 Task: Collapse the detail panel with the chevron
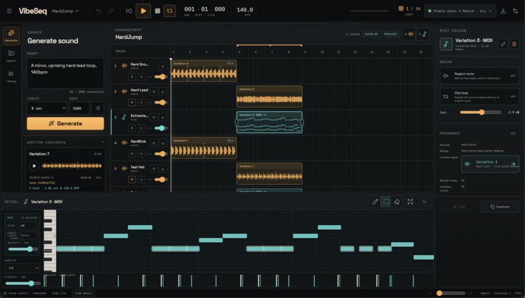tap(424, 202)
